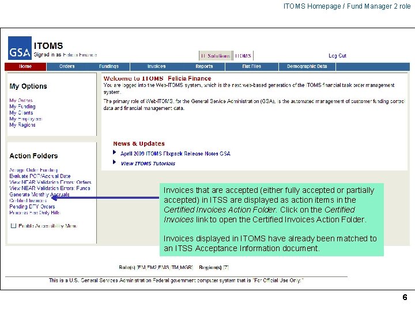Click the View ITOMS Tutorials link
The width and height of the screenshot is (415, 311).
[x=148, y=164]
